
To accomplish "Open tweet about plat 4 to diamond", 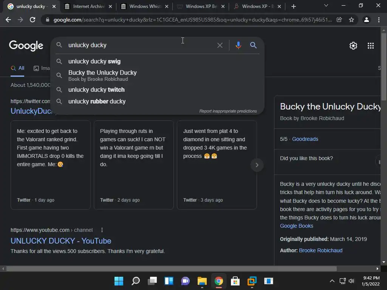I will coord(217,165).
